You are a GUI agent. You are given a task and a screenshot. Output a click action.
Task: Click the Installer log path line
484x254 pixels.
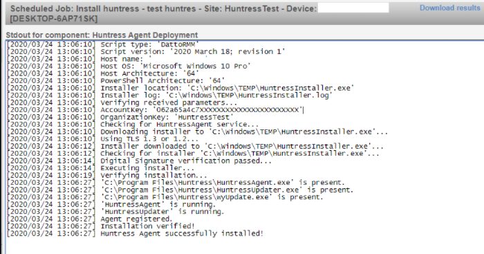[169, 96]
